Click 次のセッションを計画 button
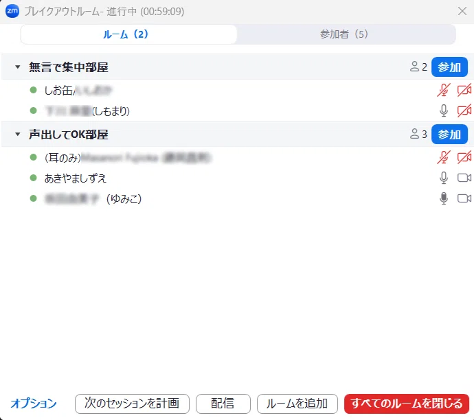The height and width of the screenshot is (420, 474). point(132,404)
